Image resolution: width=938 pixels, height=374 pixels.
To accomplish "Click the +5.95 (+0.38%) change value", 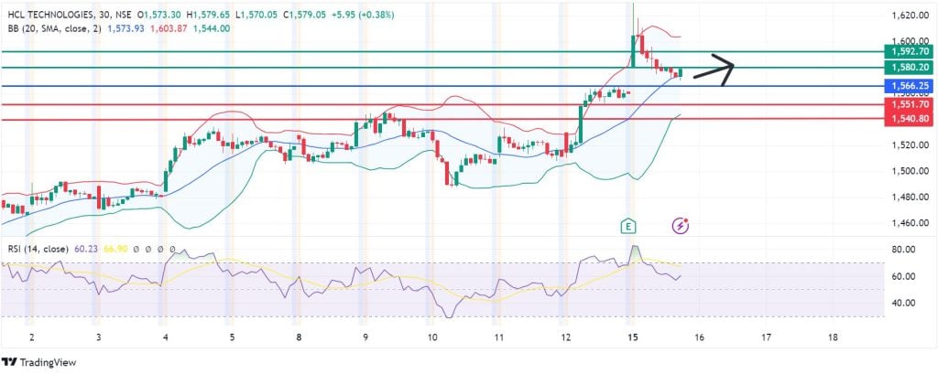I will (363, 15).
